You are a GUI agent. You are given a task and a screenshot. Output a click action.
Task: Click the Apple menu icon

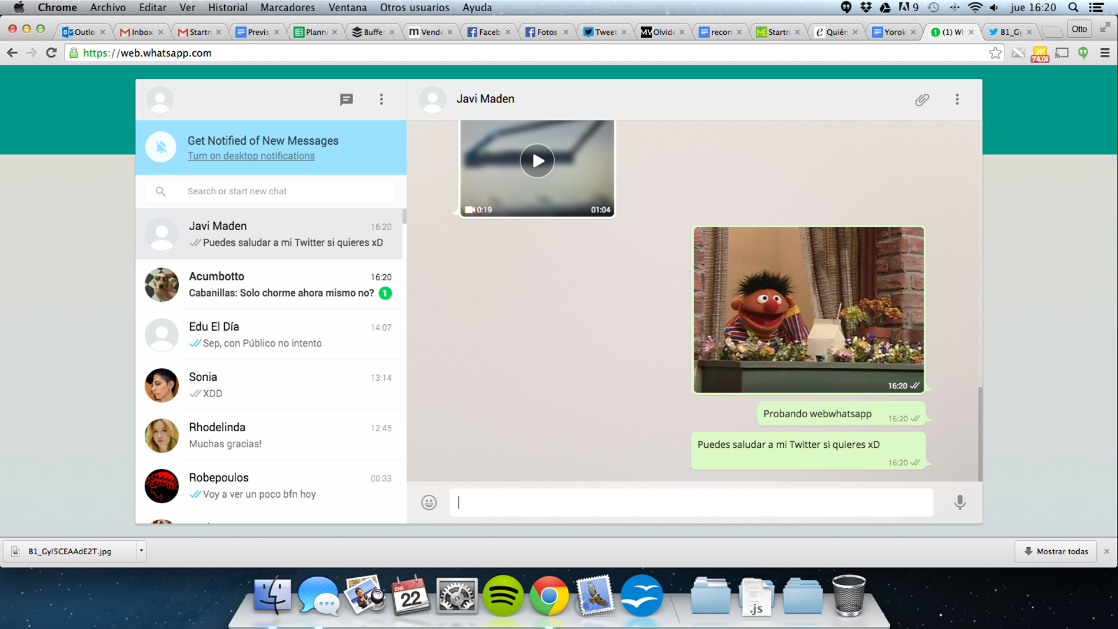click(19, 8)
